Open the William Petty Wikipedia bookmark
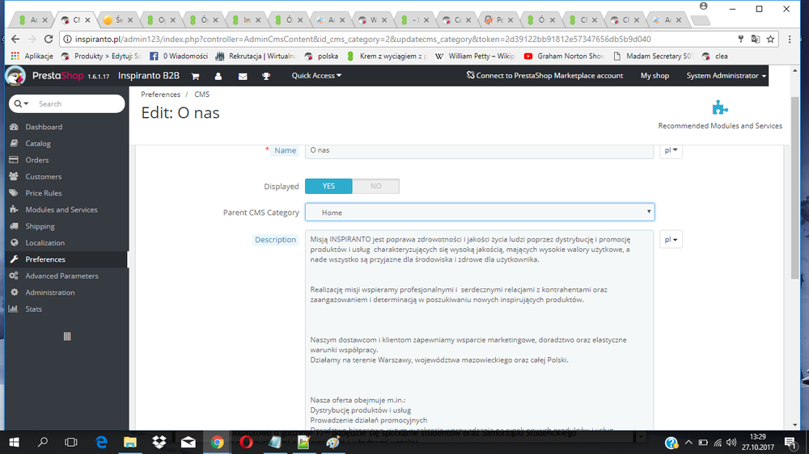Screen dimensions: 809x454 475,57
